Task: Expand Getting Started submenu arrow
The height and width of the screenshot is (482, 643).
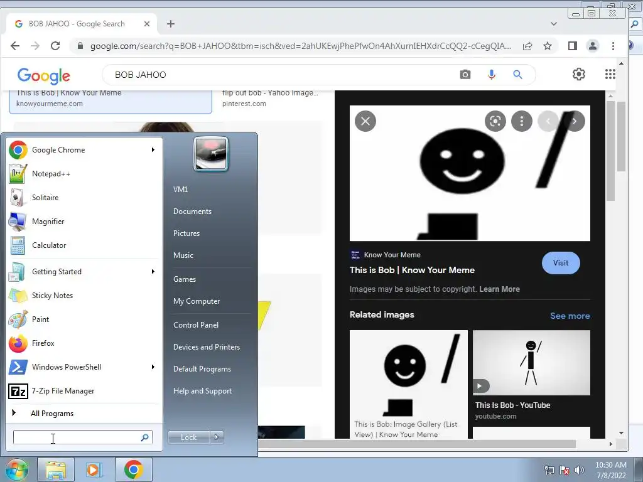Action: point(153,272)
